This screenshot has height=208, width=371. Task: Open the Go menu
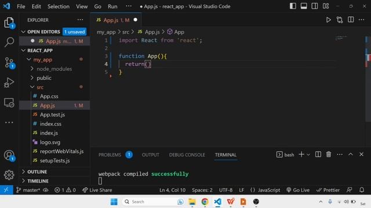(x=97, y=6)
